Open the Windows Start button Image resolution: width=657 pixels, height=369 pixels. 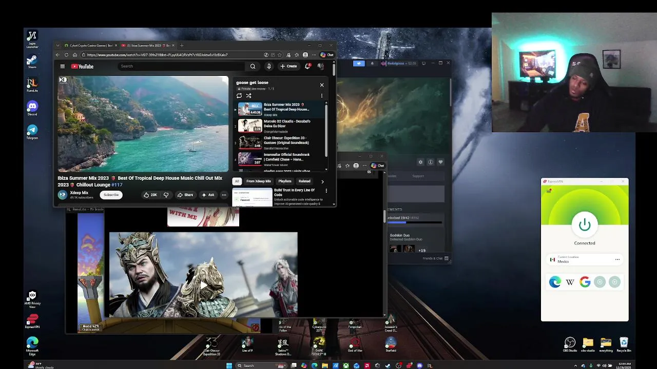pyautogui.click(x=229, y=365)
